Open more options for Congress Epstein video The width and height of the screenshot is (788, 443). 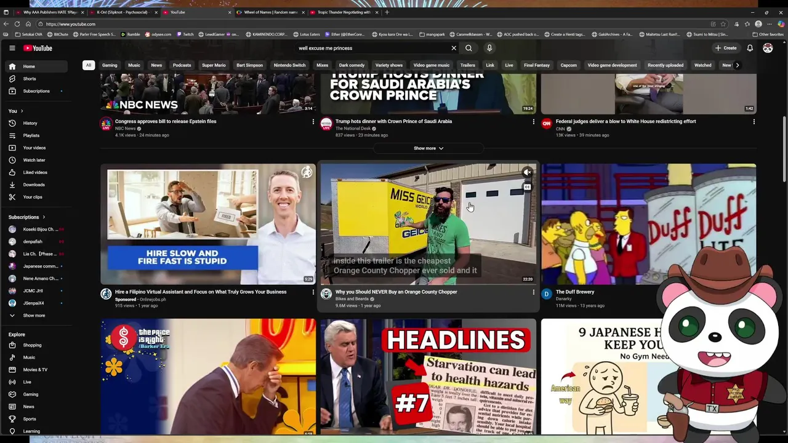click(313, 122)
